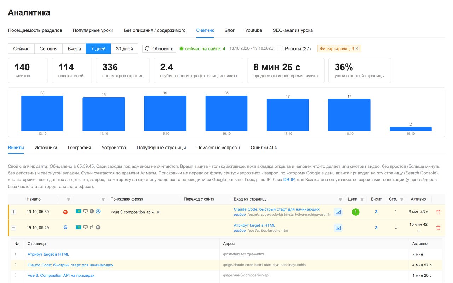Select the 30 дней period

click(x=125, y=48)
